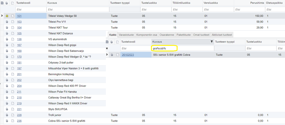Image resolution: width=285 pixels, height=125 pixels.
Task: Click the paperclip icon for Titleist NXT Distance row
Action: [x=7, y=33]
